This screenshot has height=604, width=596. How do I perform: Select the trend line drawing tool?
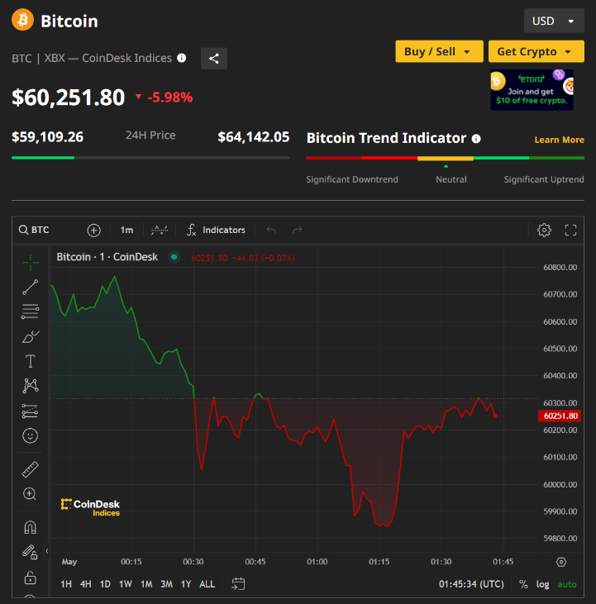30,288
